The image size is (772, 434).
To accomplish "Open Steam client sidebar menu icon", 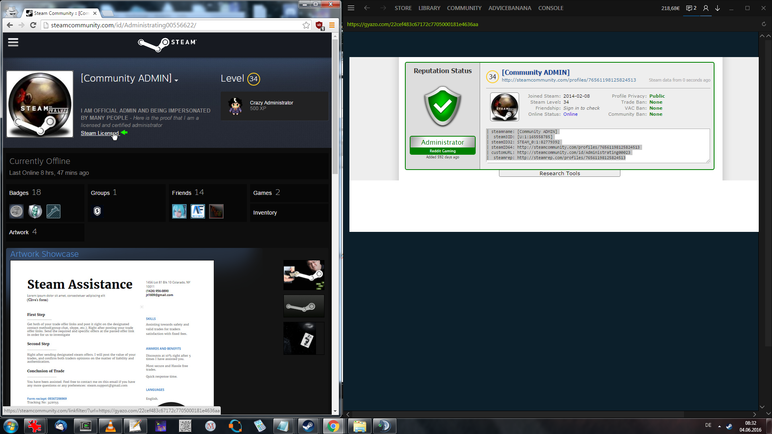I will (x=351, y=8).
